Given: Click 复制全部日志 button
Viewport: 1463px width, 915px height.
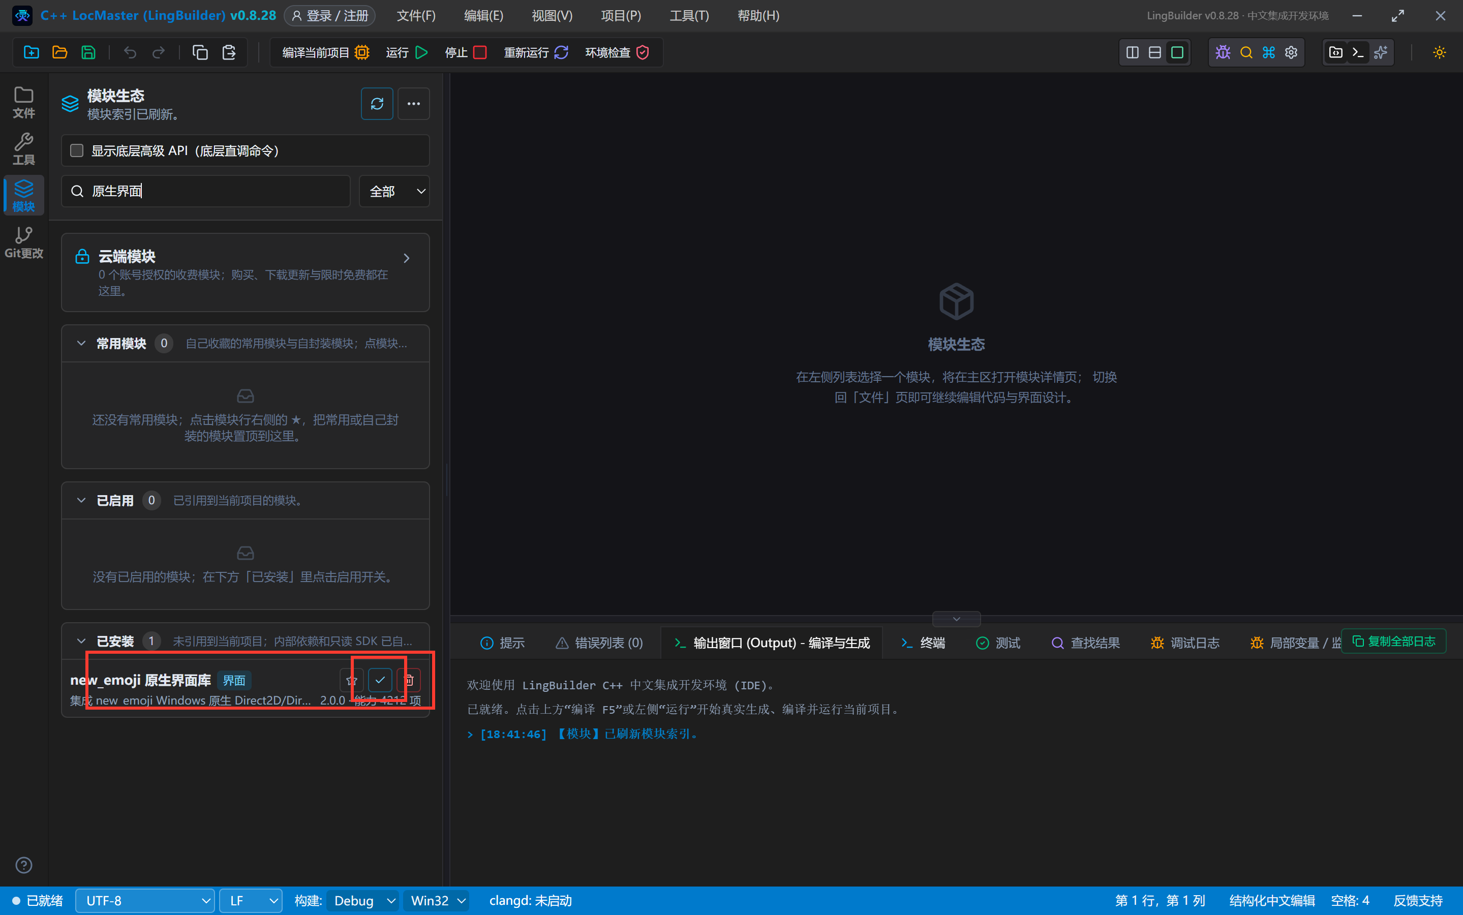Looking at the screenshot, I should point(1393,641).
